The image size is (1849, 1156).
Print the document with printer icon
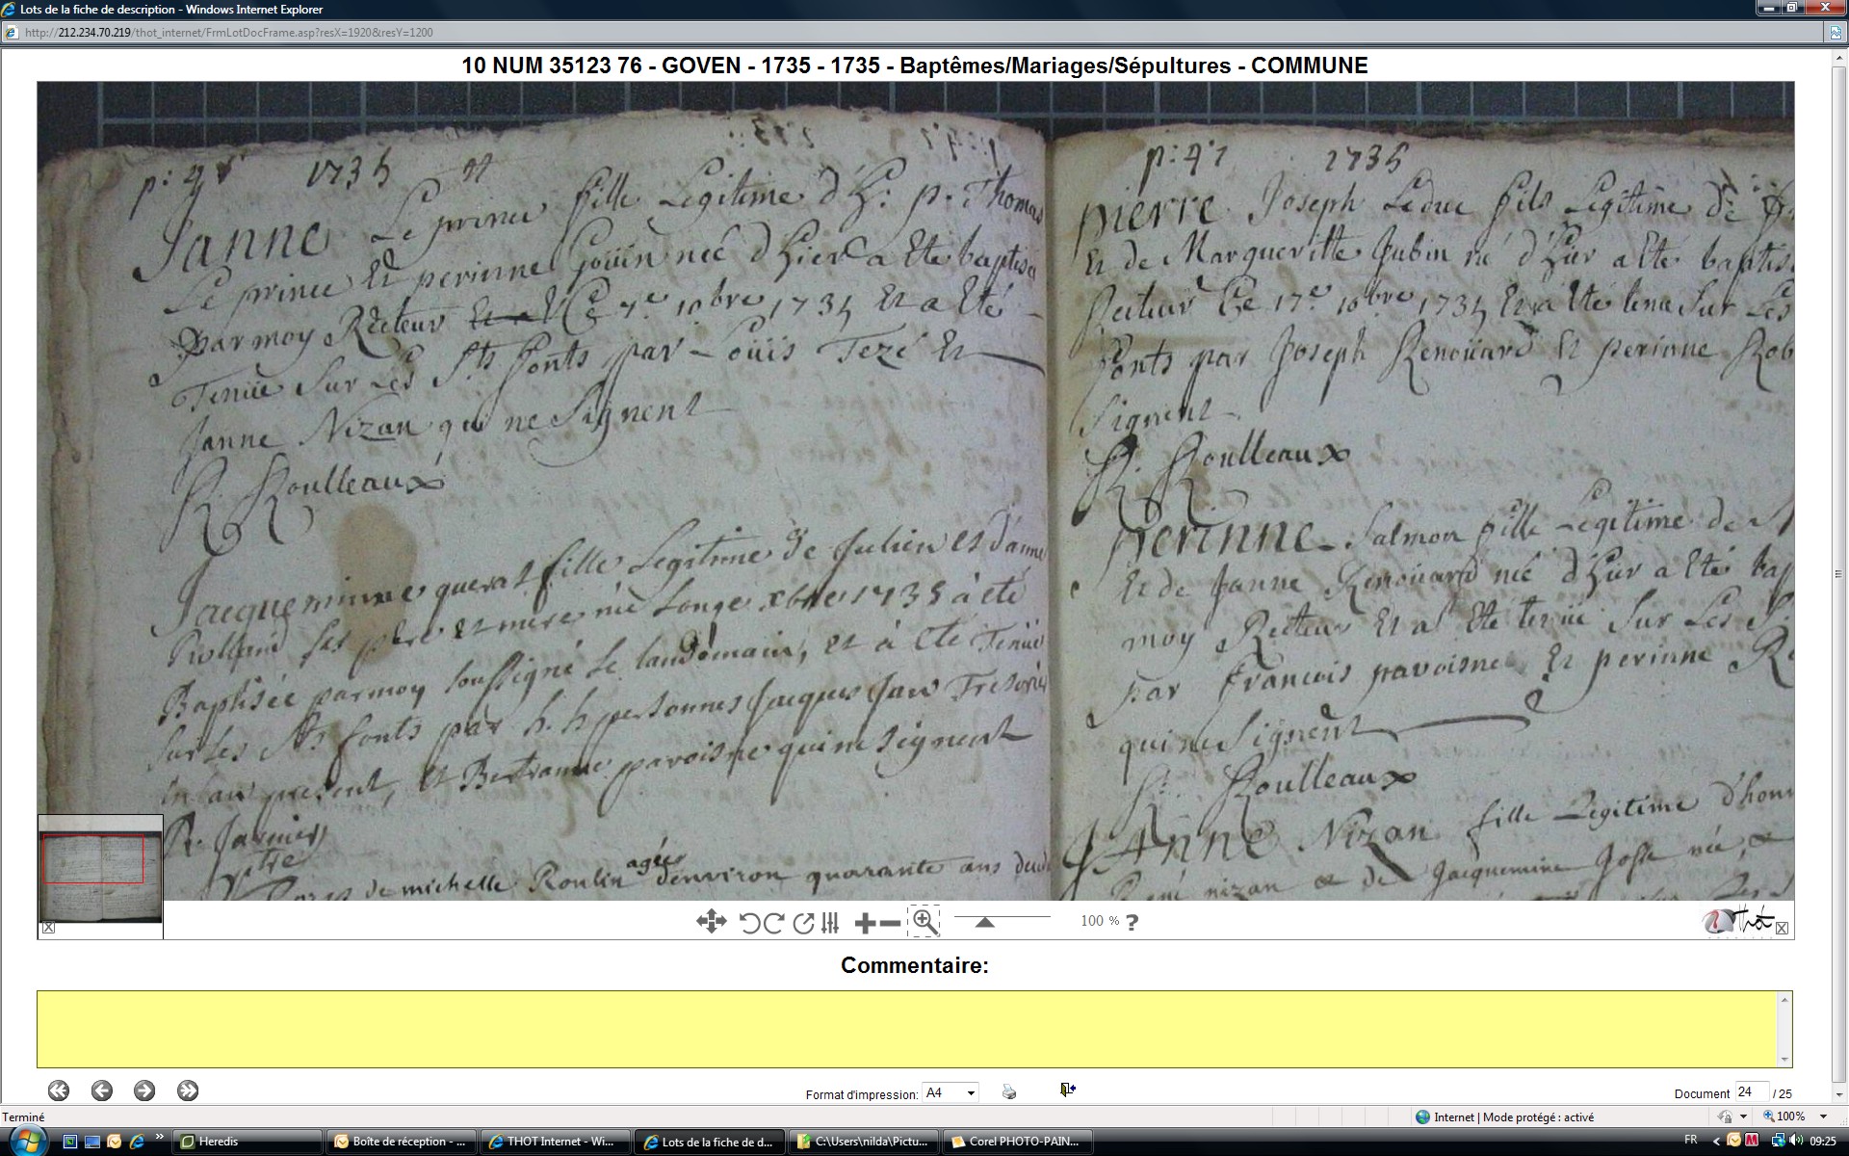[x=1009, y=1091]
